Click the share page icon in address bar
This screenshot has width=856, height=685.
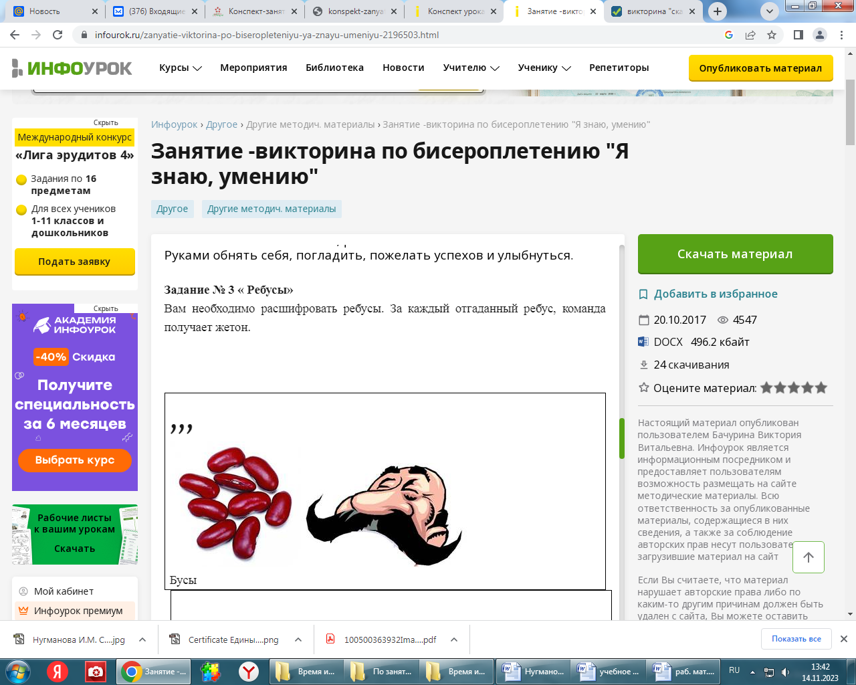tap(750, 35)
